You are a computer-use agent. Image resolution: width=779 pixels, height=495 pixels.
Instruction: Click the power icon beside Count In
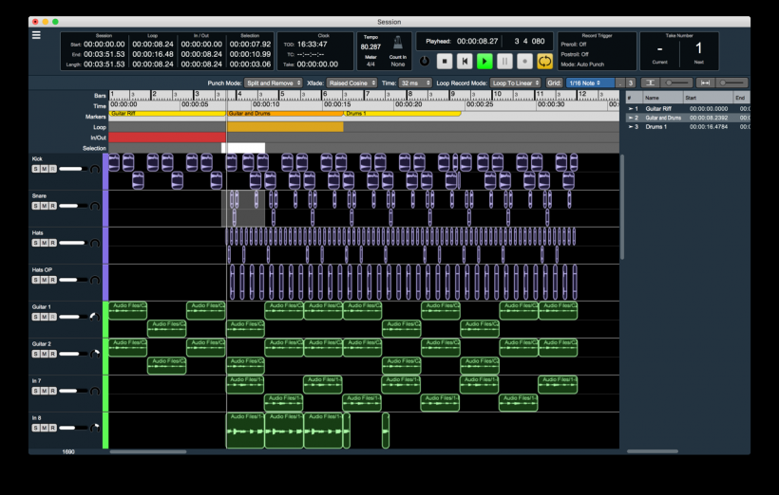[x=424, y=61]
